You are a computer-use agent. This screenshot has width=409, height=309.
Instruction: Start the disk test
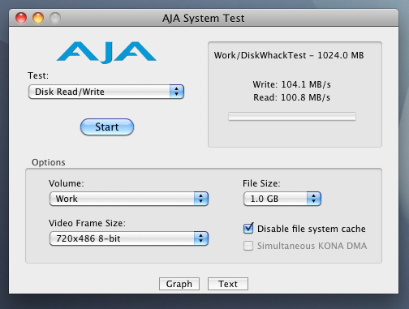click(107, 127)
